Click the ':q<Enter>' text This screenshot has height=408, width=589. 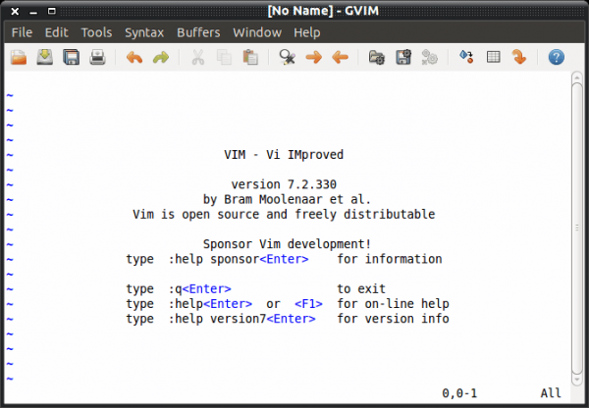199,288
